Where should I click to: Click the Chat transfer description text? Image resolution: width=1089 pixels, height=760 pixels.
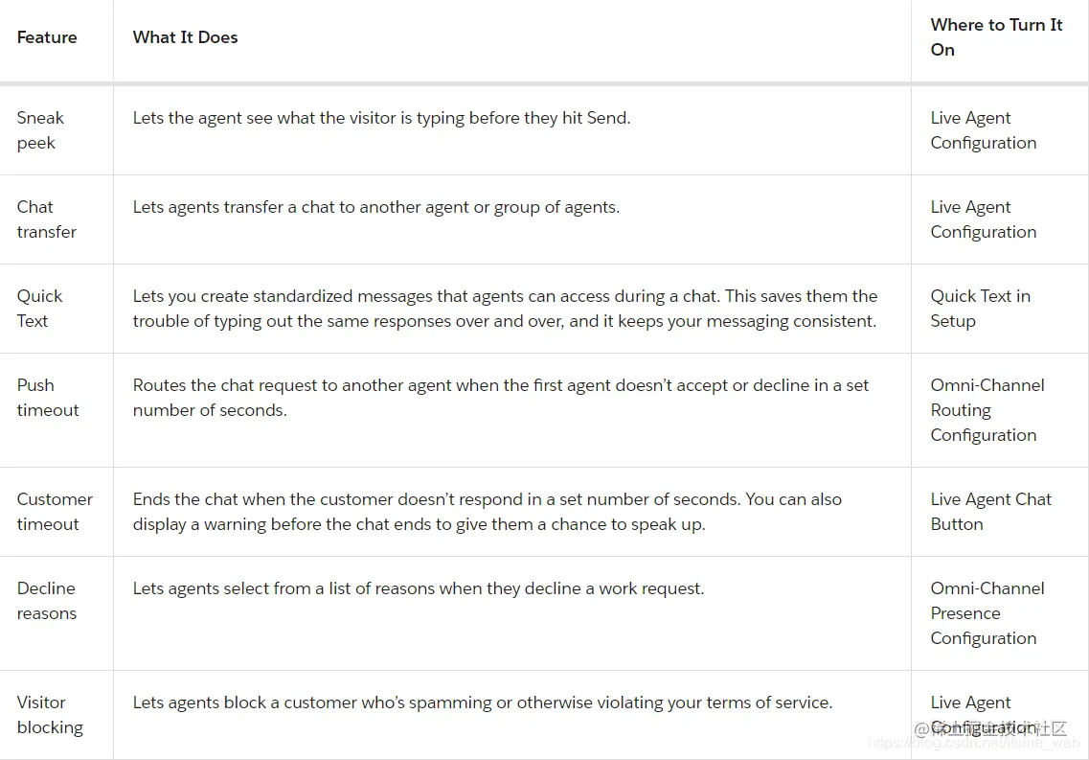375,207
